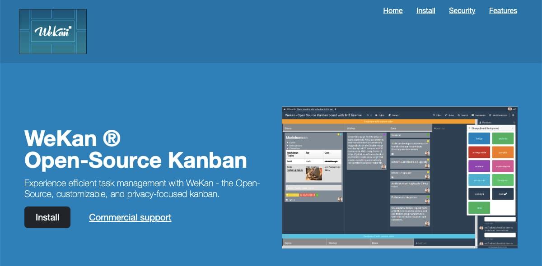Image resolution: width=542 pixels, height=266 pixels.
Task: Open the board hamburger sidebar menu
Action: (x=513, y=115)
